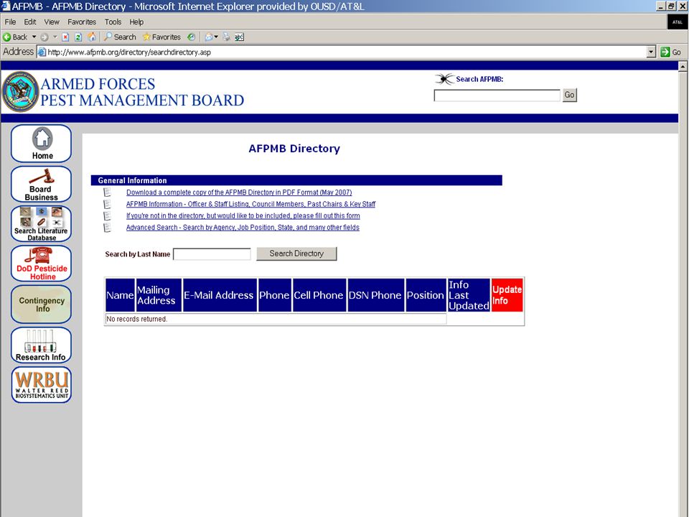The width and height of the screenshot is (689, 517).
Task: Click the Cell Phone column header
Action: pyautogui.click(x=319, y=295)
